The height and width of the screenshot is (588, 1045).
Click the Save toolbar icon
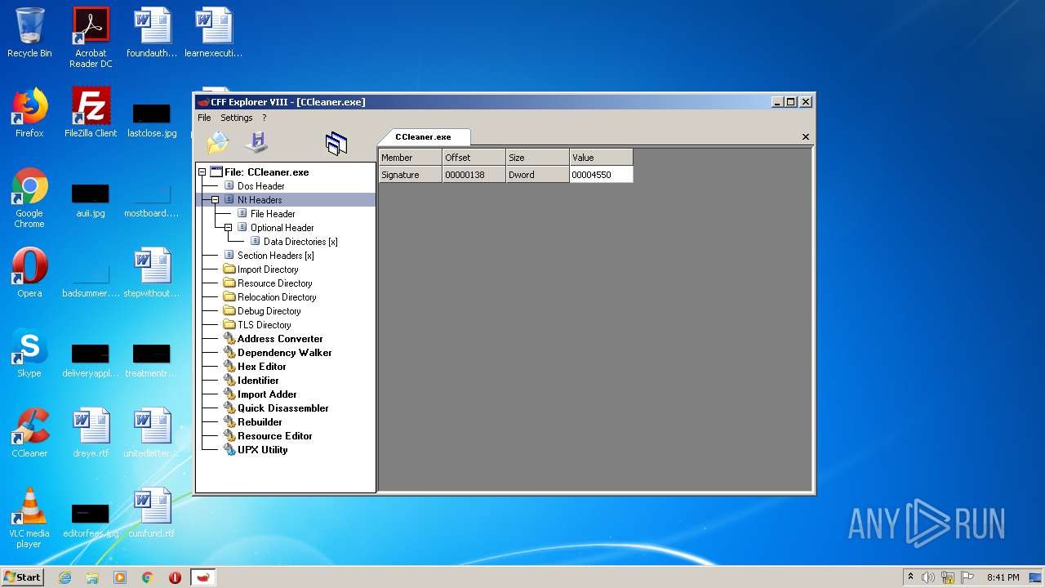pos(257,142)
